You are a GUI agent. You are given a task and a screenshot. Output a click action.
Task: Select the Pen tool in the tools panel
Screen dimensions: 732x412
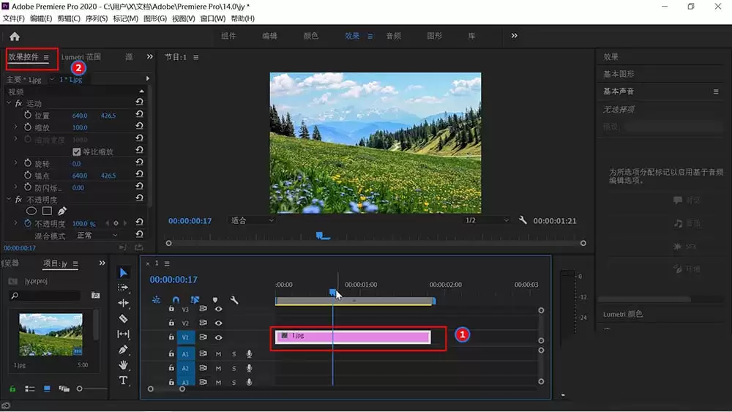coord(123,350)
